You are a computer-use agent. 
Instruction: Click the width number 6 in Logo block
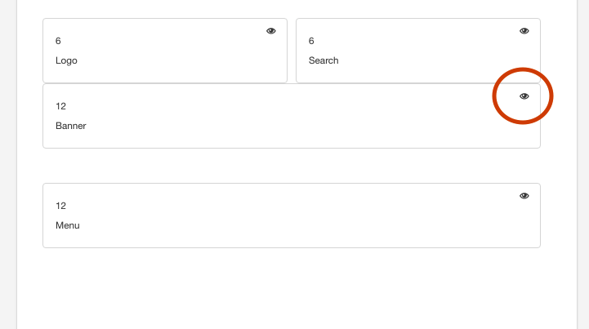[x=58, y=41]
